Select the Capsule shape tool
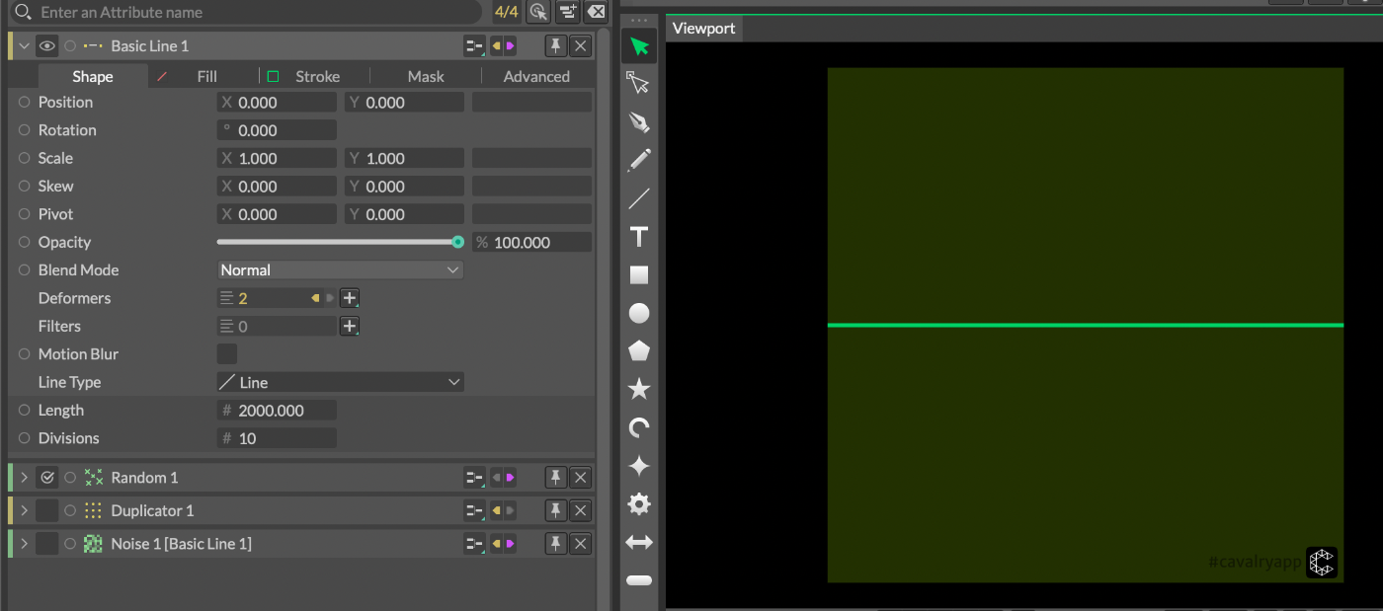 coord(639,580)
